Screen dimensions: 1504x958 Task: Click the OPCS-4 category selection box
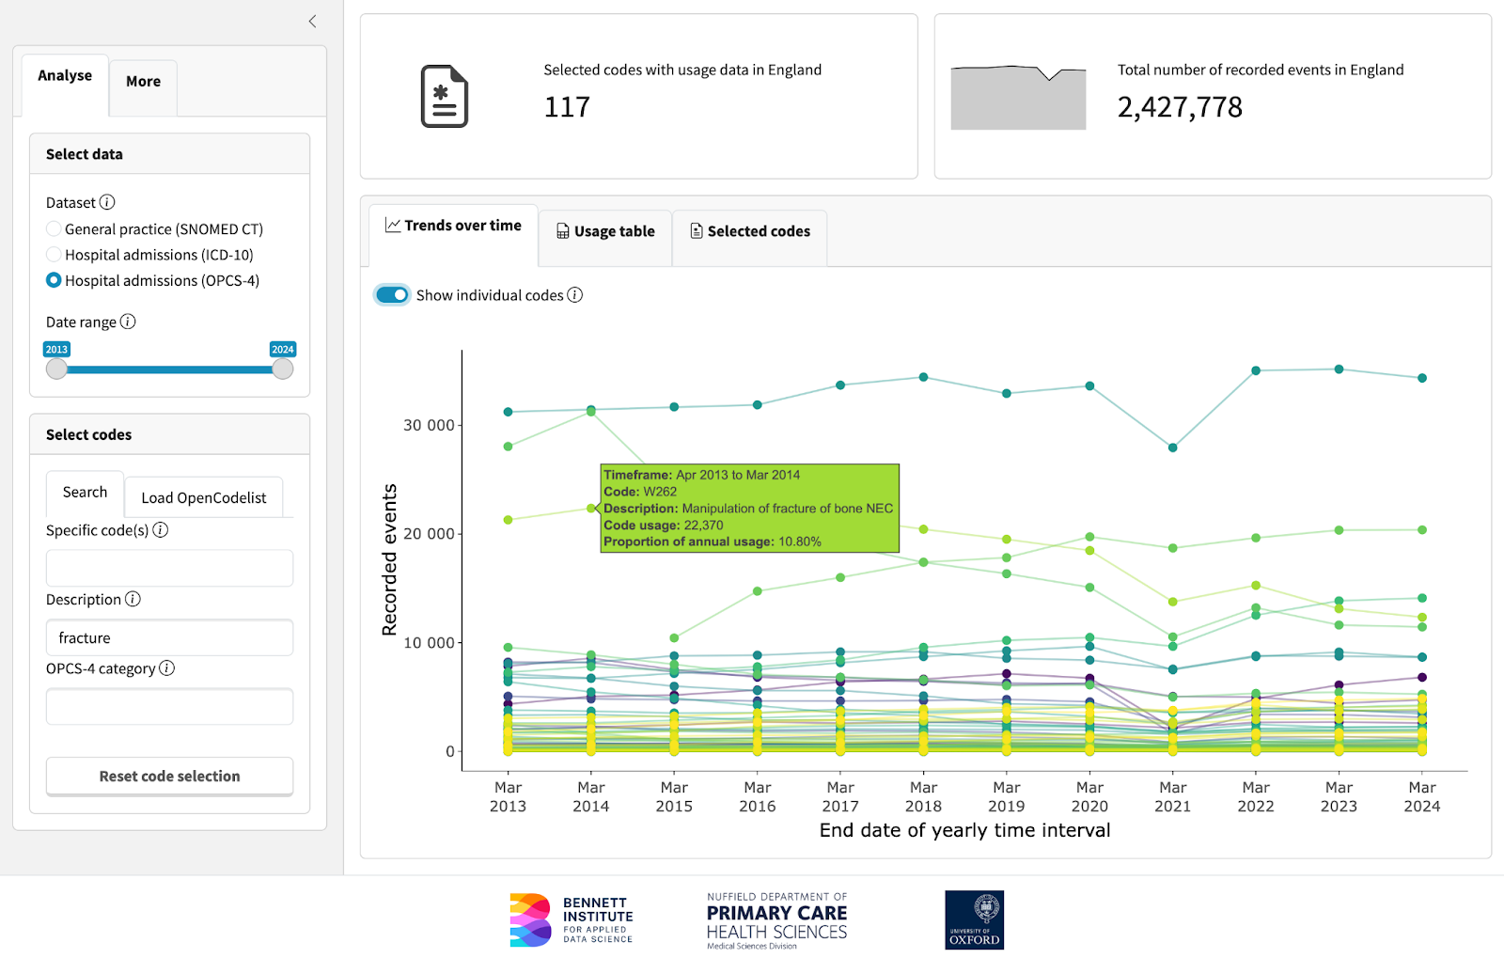point(169,706)
